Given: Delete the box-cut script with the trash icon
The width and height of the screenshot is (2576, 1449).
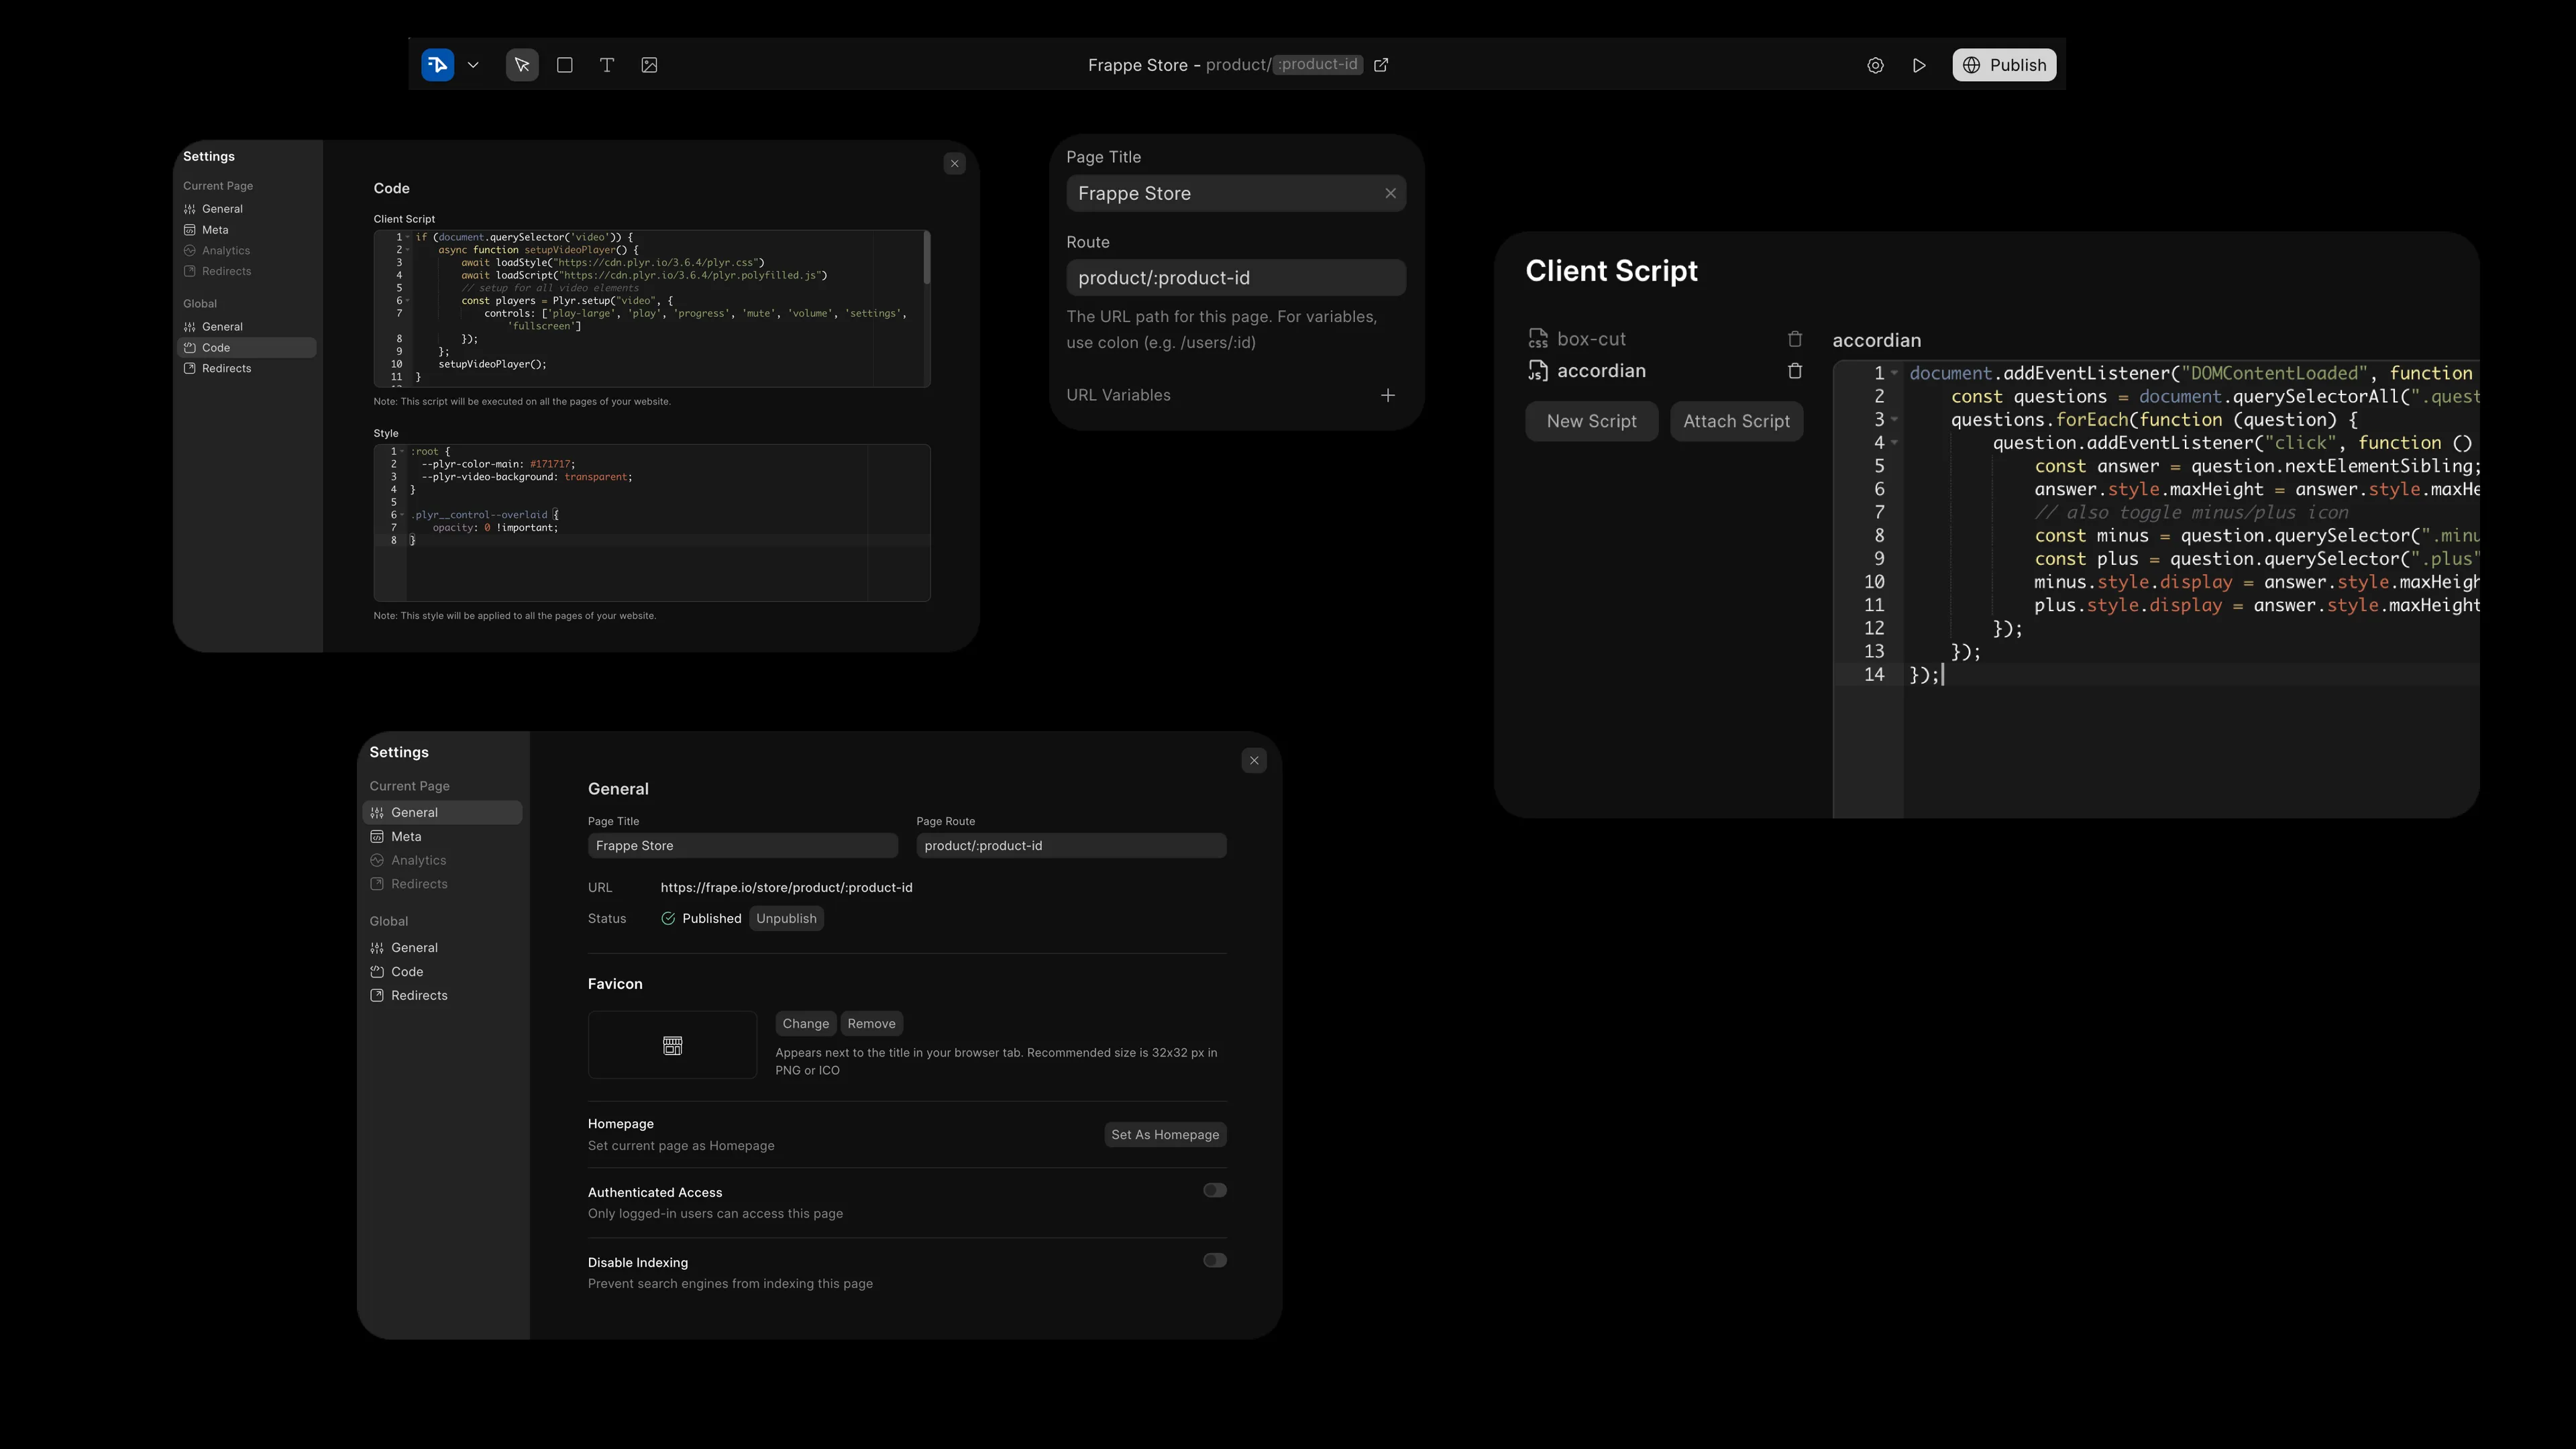Looking at the screenshot, I should 1795,339.
